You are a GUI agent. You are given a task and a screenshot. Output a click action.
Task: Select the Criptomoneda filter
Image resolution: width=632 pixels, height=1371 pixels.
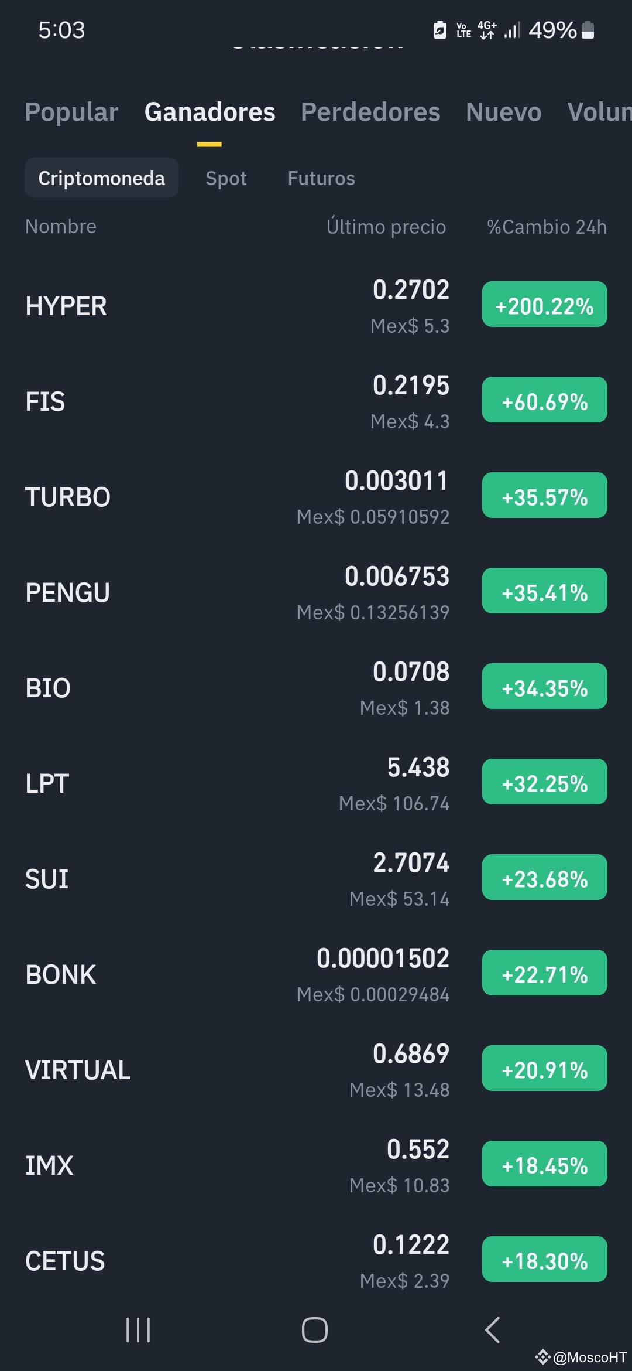pyautogui.click(x=101, y=178)
